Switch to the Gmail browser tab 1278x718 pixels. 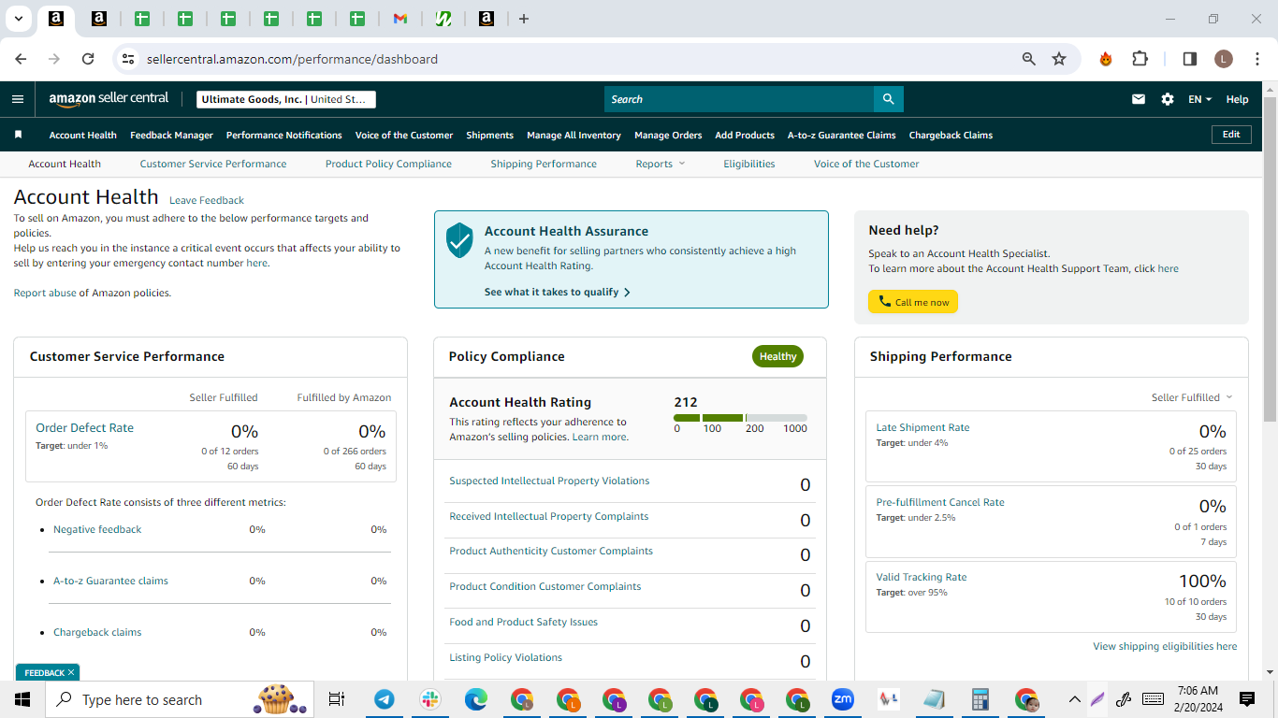coord(400,19)
